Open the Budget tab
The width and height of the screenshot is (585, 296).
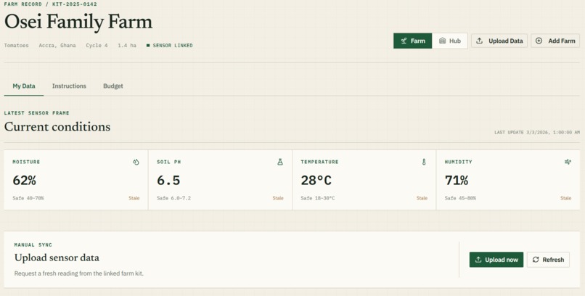point(113,86)
